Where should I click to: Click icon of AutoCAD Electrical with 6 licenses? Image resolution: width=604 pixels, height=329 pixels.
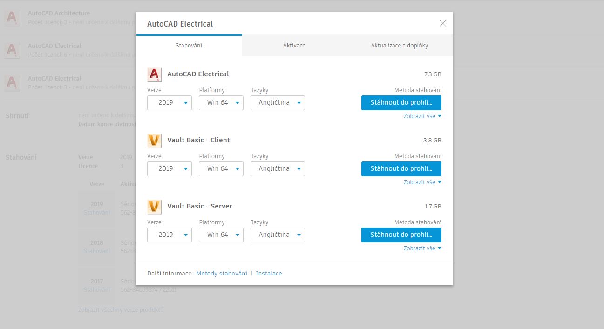12,50
